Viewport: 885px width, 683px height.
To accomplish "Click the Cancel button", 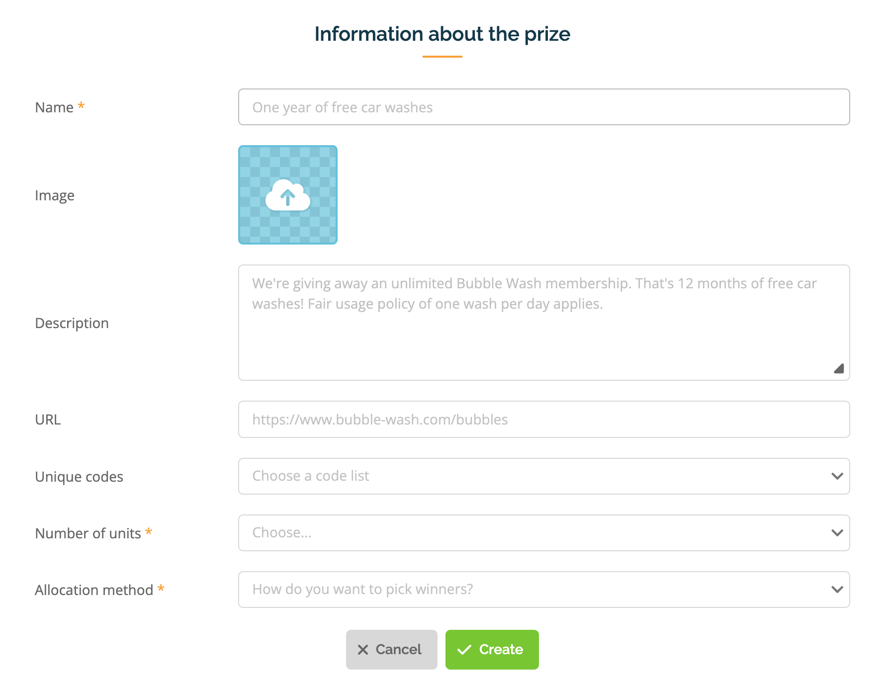I will coord(392,650).
